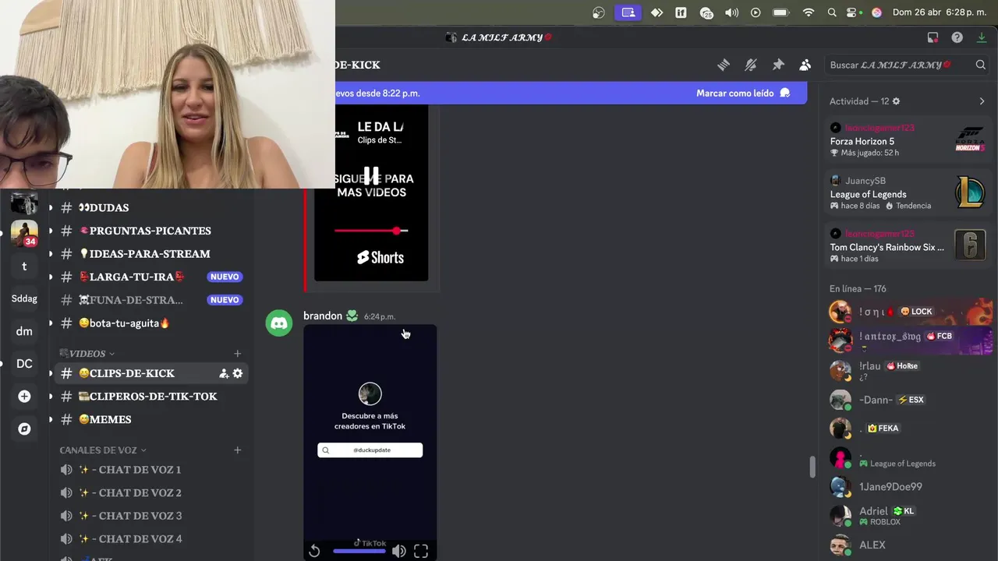This screenshot has width=998, height=561.
Task: Open the Sddag server icon
Action: click(x=24, y=298)
